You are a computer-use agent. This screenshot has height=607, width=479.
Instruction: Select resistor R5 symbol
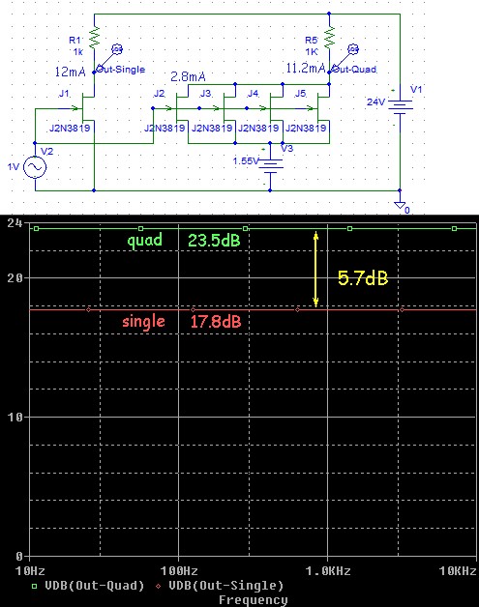pos(329,37)
